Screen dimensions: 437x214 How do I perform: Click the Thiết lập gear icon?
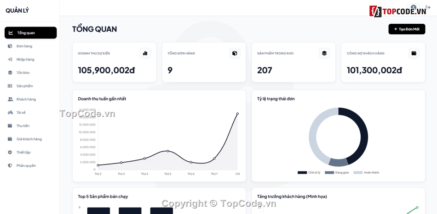click(x=10, y=153)
